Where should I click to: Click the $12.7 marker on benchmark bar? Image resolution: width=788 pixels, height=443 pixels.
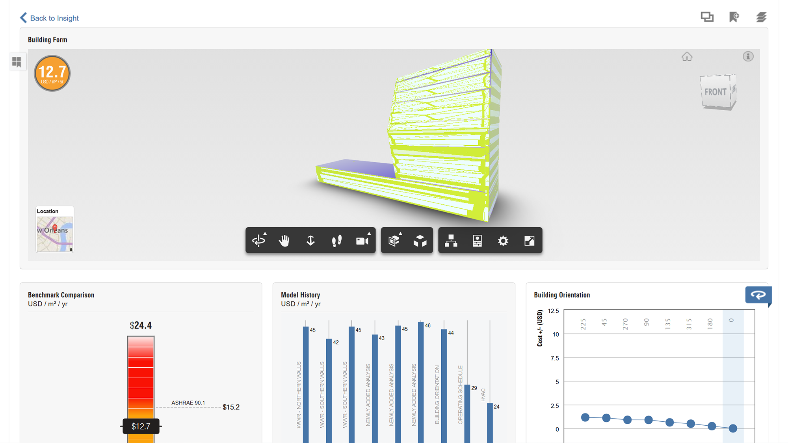point(141,426)
